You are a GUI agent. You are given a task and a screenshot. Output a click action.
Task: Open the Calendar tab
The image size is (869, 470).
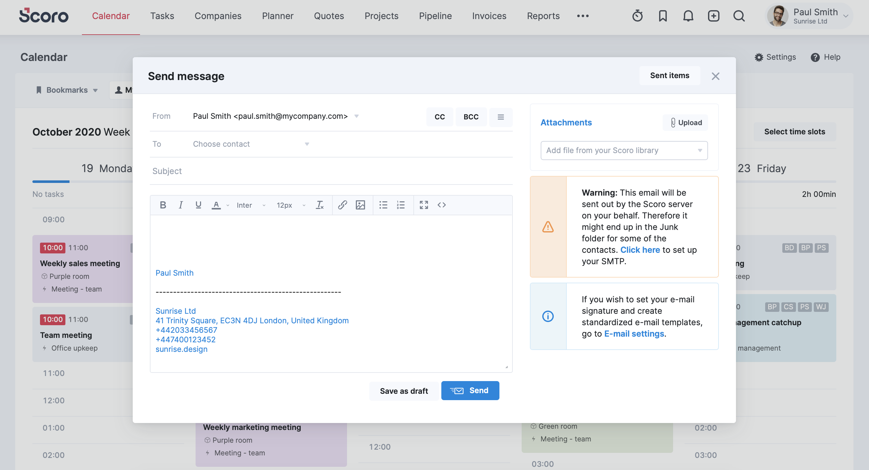coord(110,16)
